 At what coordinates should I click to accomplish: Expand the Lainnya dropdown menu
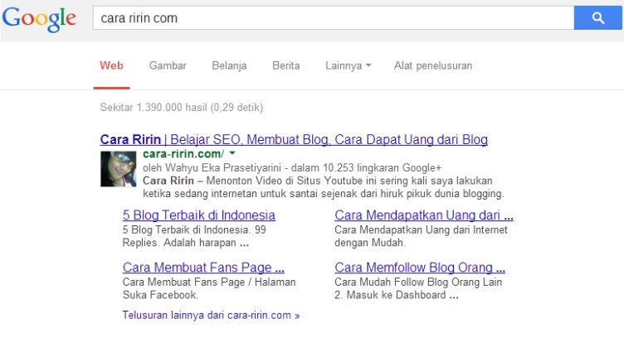(x=349, y=65)
